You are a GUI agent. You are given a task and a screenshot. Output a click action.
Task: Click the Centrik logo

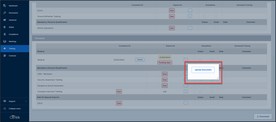point(15,117)
